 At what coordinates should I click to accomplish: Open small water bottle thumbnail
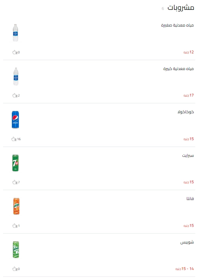click(16, 33)
